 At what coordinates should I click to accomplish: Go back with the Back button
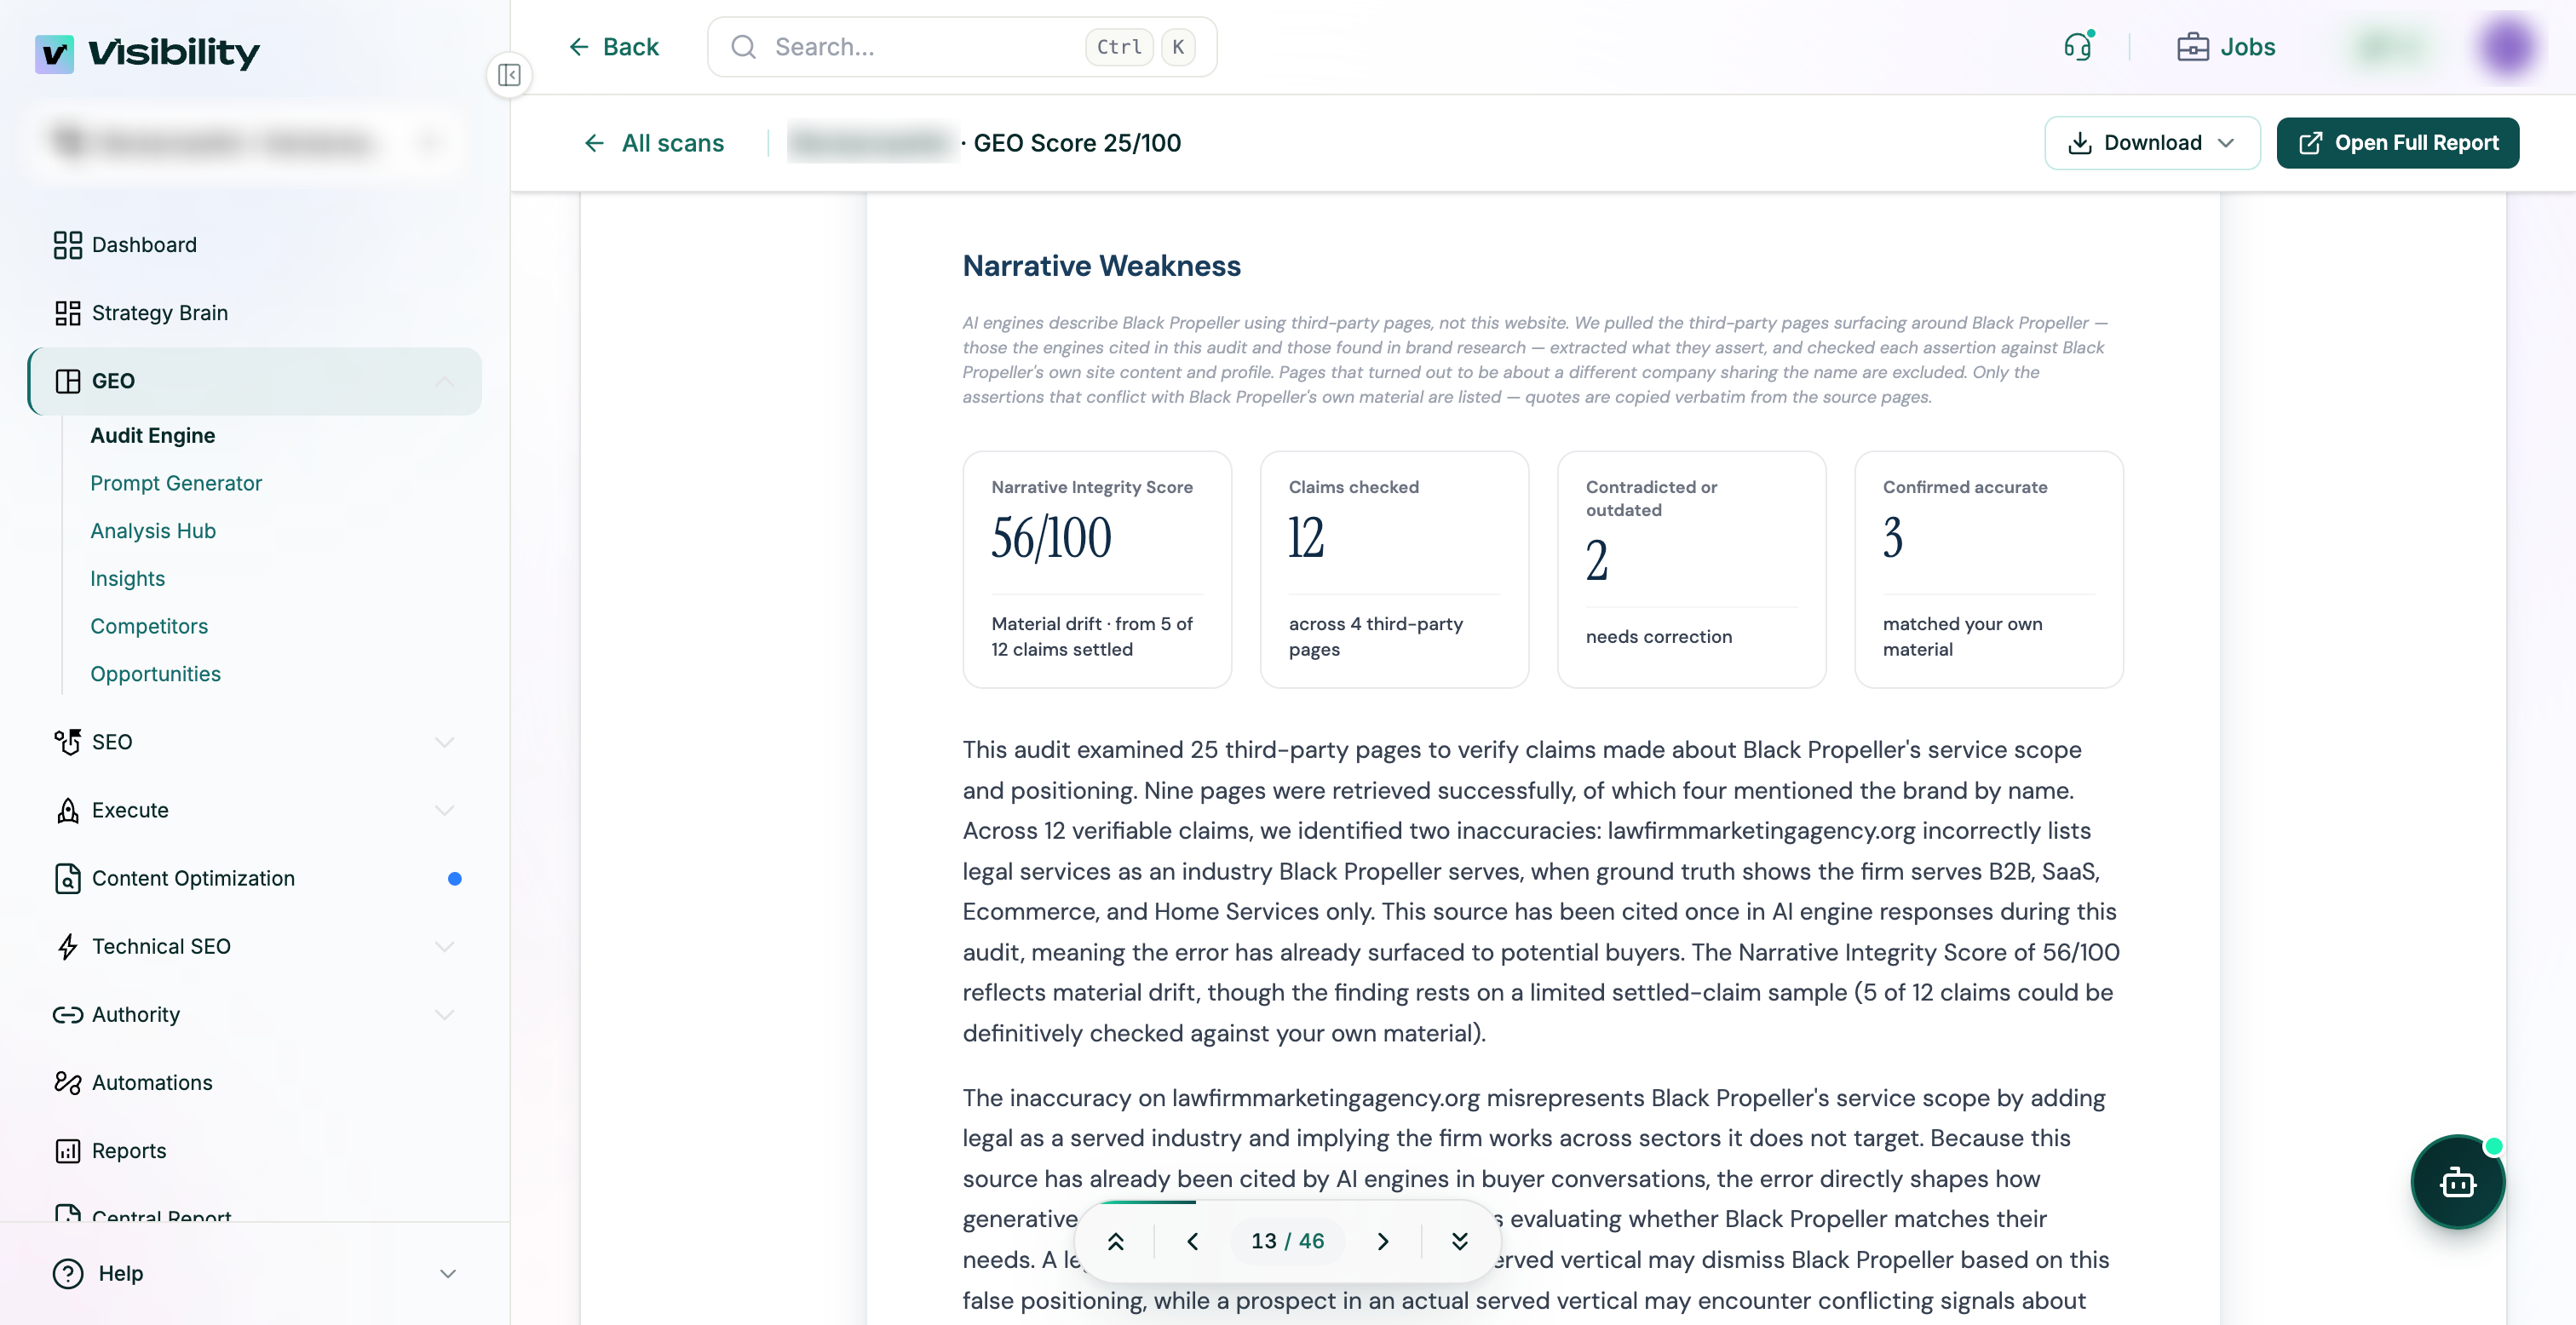(x=614, y=47)
